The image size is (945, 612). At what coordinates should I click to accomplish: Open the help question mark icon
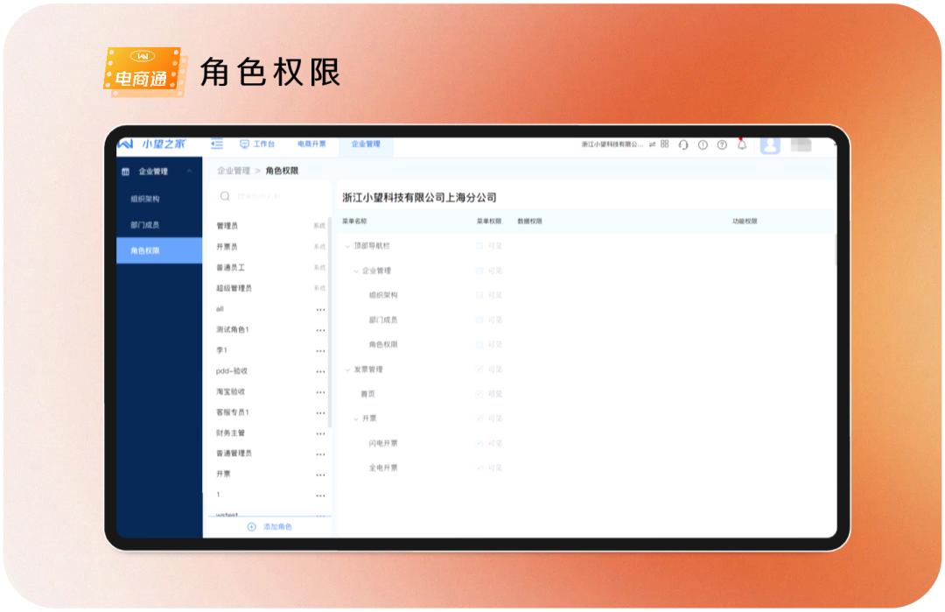(x=723, y=145)
